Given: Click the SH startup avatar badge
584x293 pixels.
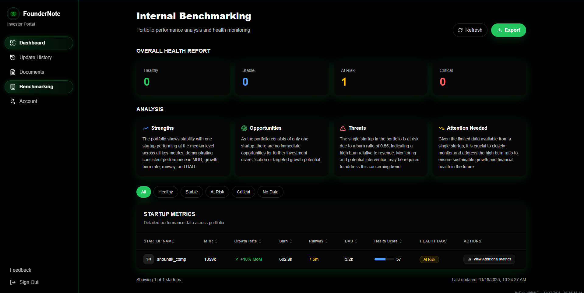Looking at the screenshot, I should tap(149, 259).
